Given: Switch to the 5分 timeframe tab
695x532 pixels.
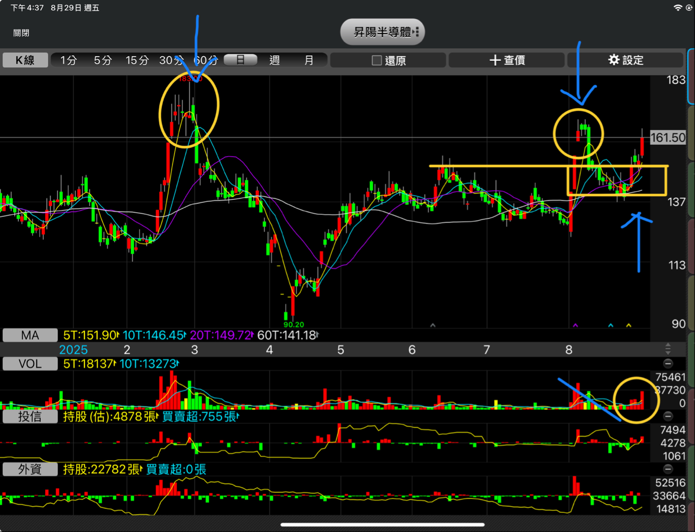Looking at the screenshot, I should (x=102, y=60).
